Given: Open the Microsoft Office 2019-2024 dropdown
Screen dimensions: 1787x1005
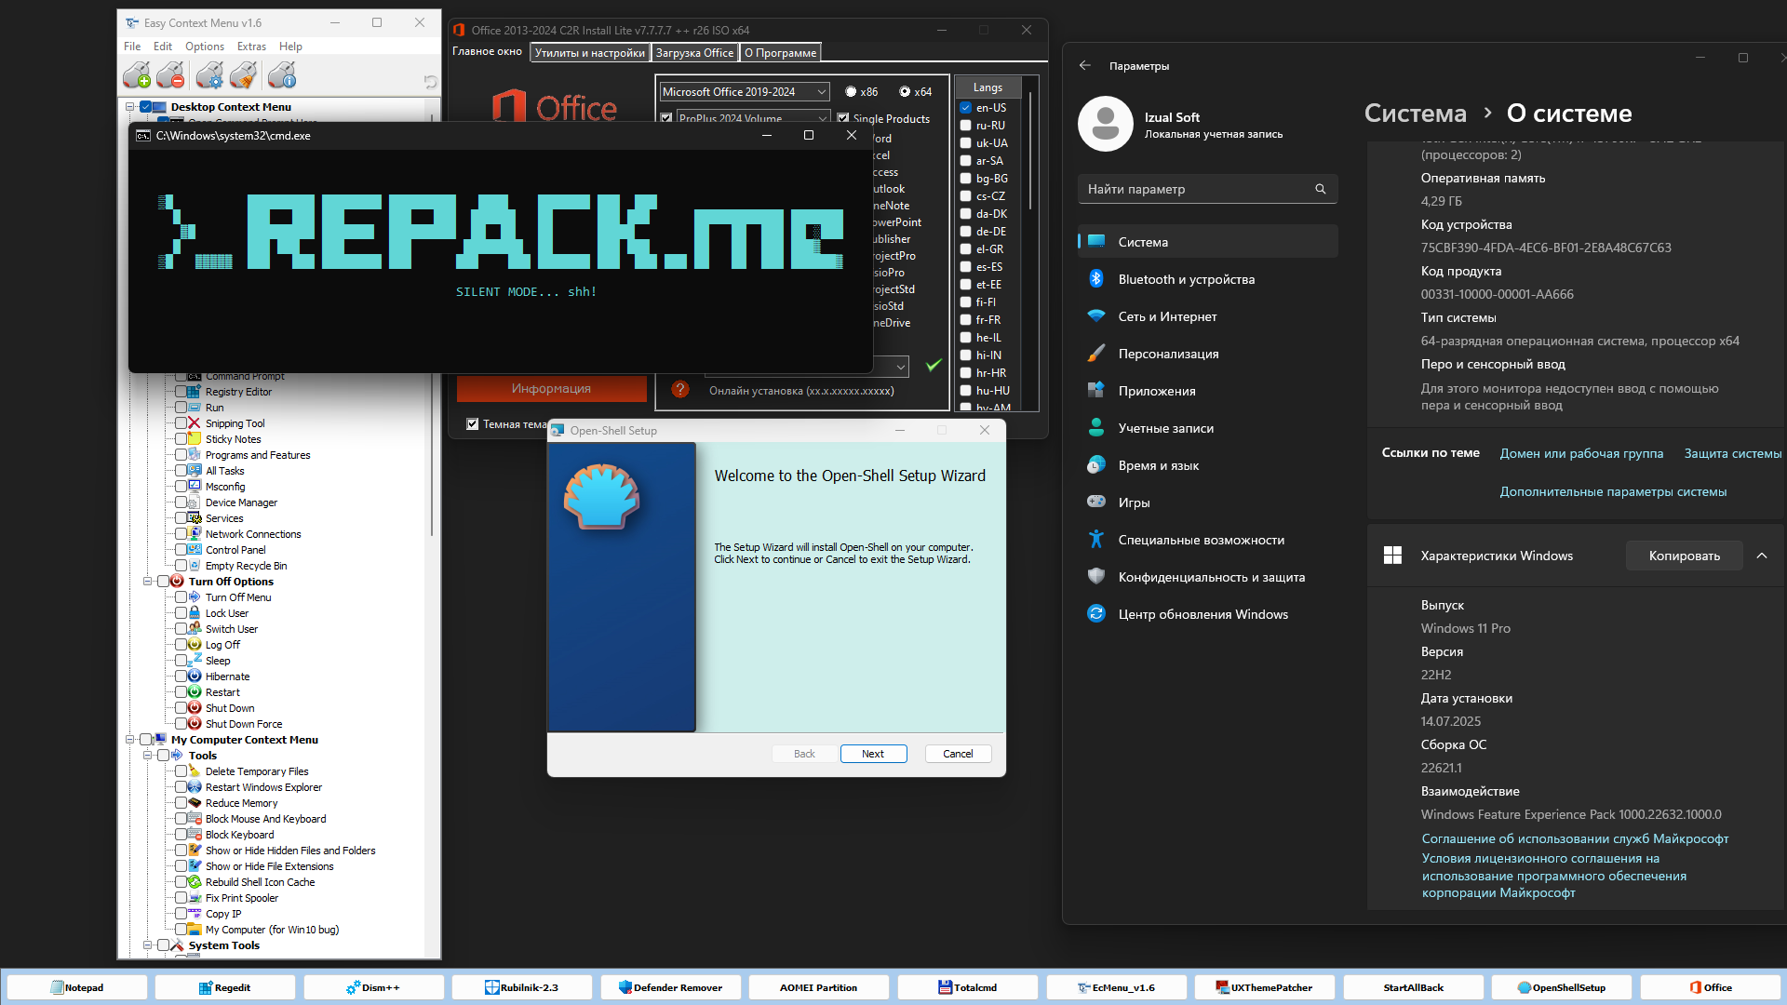Looking at the screenshot, I should (745, 92).
